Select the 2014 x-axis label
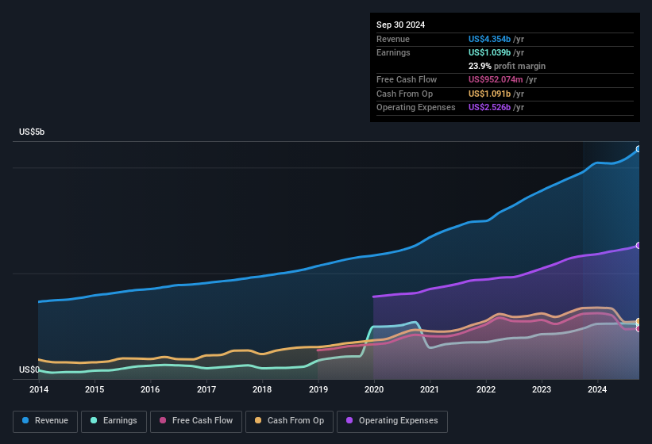652x444 pixels. [39, 389]
